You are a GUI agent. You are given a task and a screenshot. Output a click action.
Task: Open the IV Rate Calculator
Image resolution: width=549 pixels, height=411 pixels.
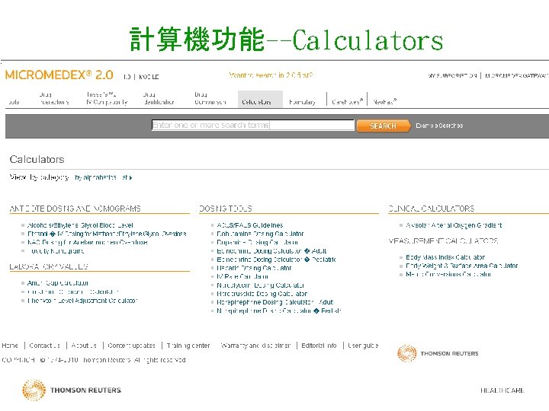pyautogui.click(x=242, y=276)
